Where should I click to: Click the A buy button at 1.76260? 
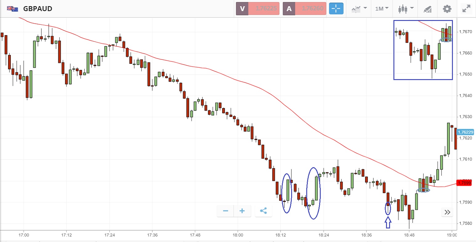point(304,9)
